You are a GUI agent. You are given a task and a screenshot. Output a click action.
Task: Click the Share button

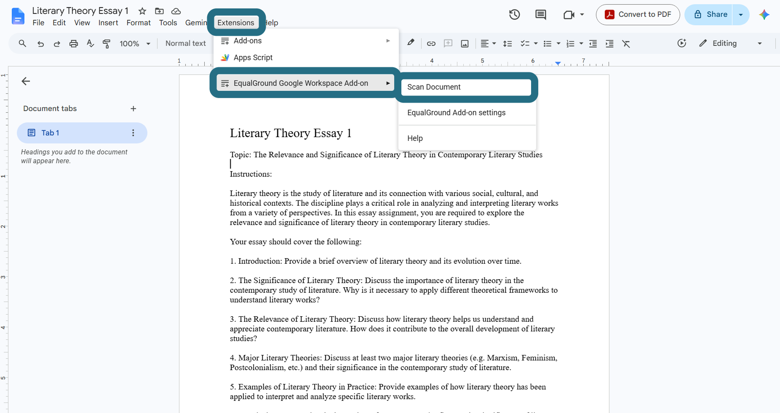(709, 15)
